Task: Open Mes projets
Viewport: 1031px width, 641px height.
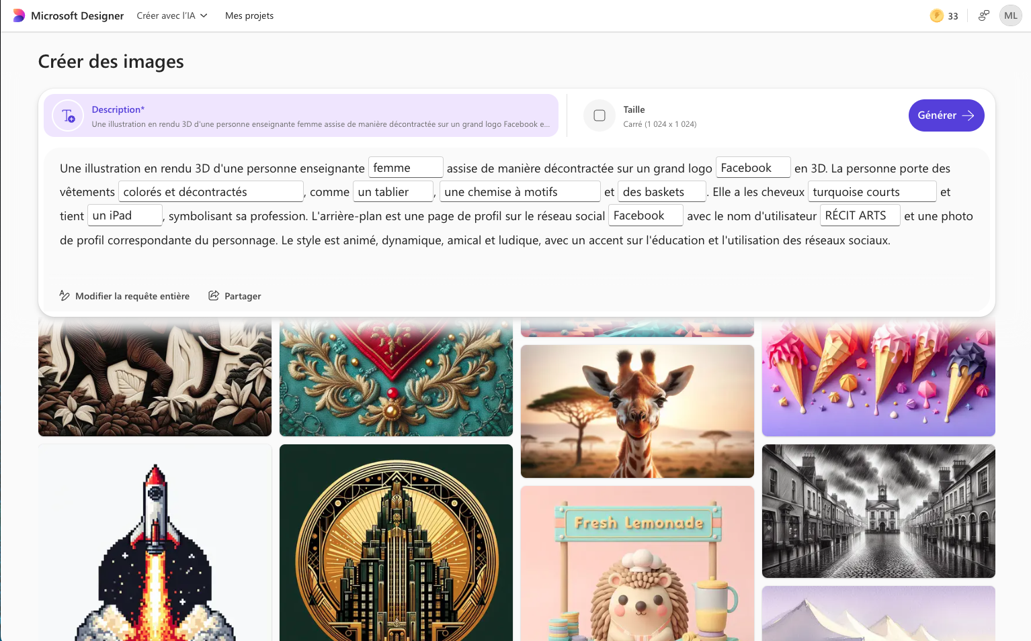Action: click(x=249, y=15)
